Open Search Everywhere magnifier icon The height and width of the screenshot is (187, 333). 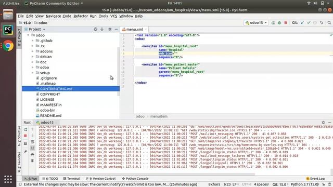pos(329,23)
